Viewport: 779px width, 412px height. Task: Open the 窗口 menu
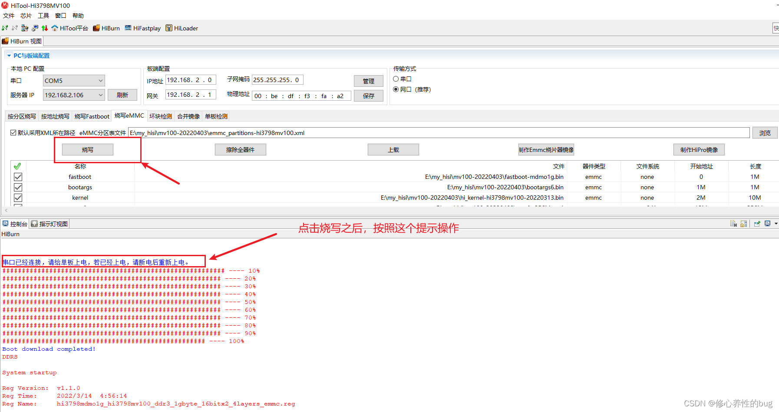tap(61, 16)
